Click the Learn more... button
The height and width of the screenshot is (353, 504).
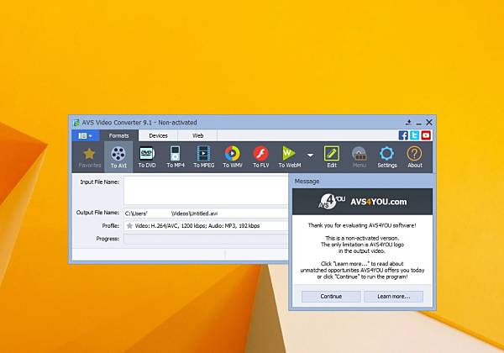[393, 297]
